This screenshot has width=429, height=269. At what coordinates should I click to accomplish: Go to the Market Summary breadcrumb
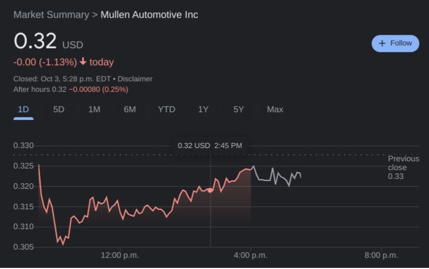point(51,15)
